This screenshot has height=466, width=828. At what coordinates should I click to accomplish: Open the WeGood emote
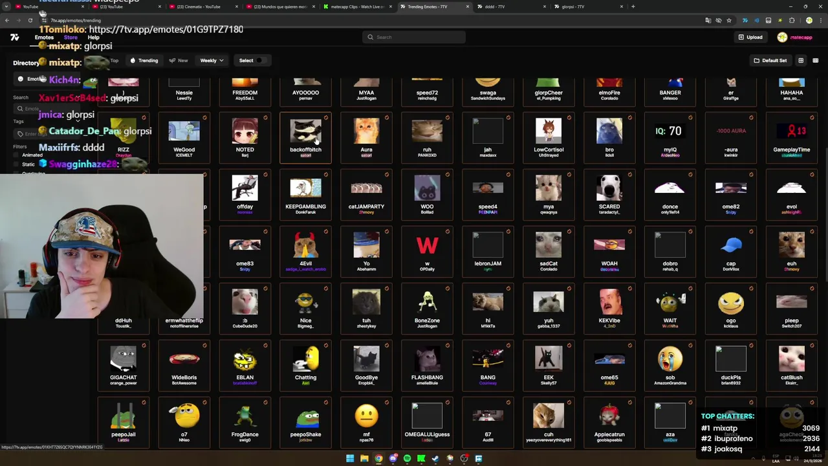click(184, 137)
